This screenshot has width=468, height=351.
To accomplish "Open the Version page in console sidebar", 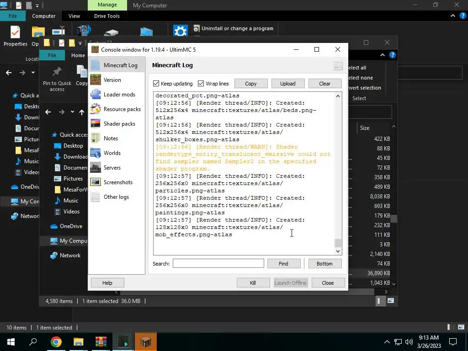I will pos(117,80).
